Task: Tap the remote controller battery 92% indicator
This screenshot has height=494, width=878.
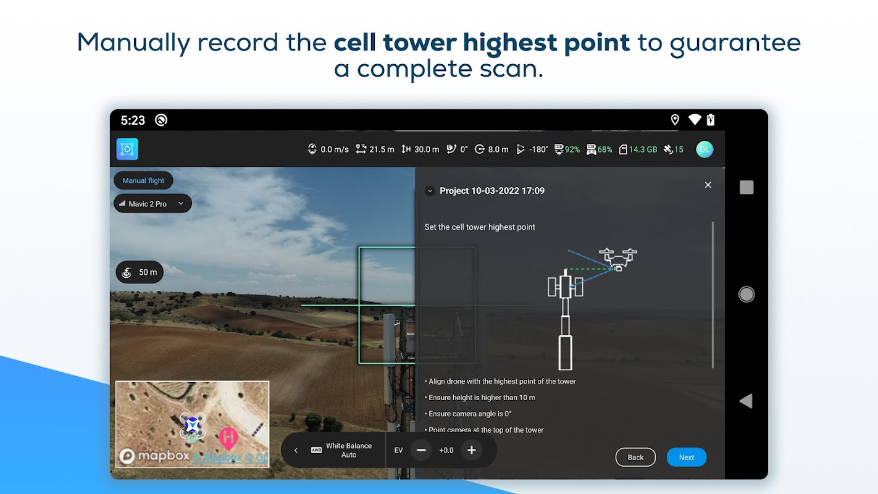Action: click(x=567, y=149)
